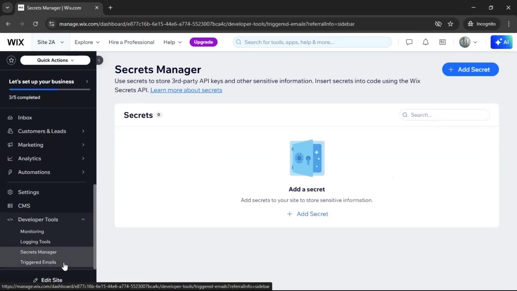
Task: Select Secrets Manager in sidebar
Action: (39, 252)
